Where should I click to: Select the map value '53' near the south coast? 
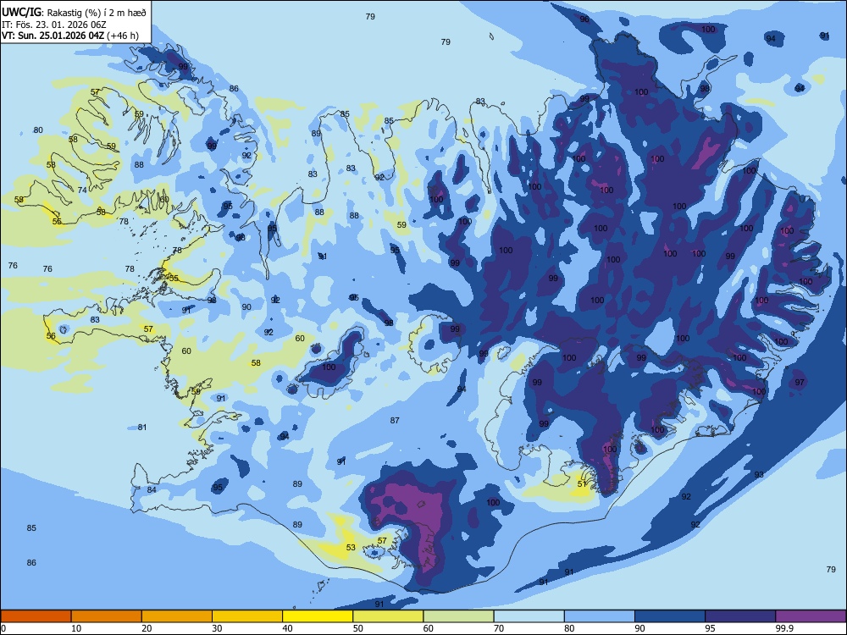(351, 547)
